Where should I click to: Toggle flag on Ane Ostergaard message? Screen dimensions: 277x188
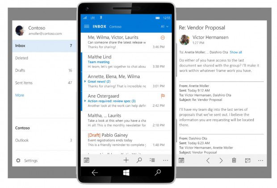pyautogui.click(x=163, y=96)
